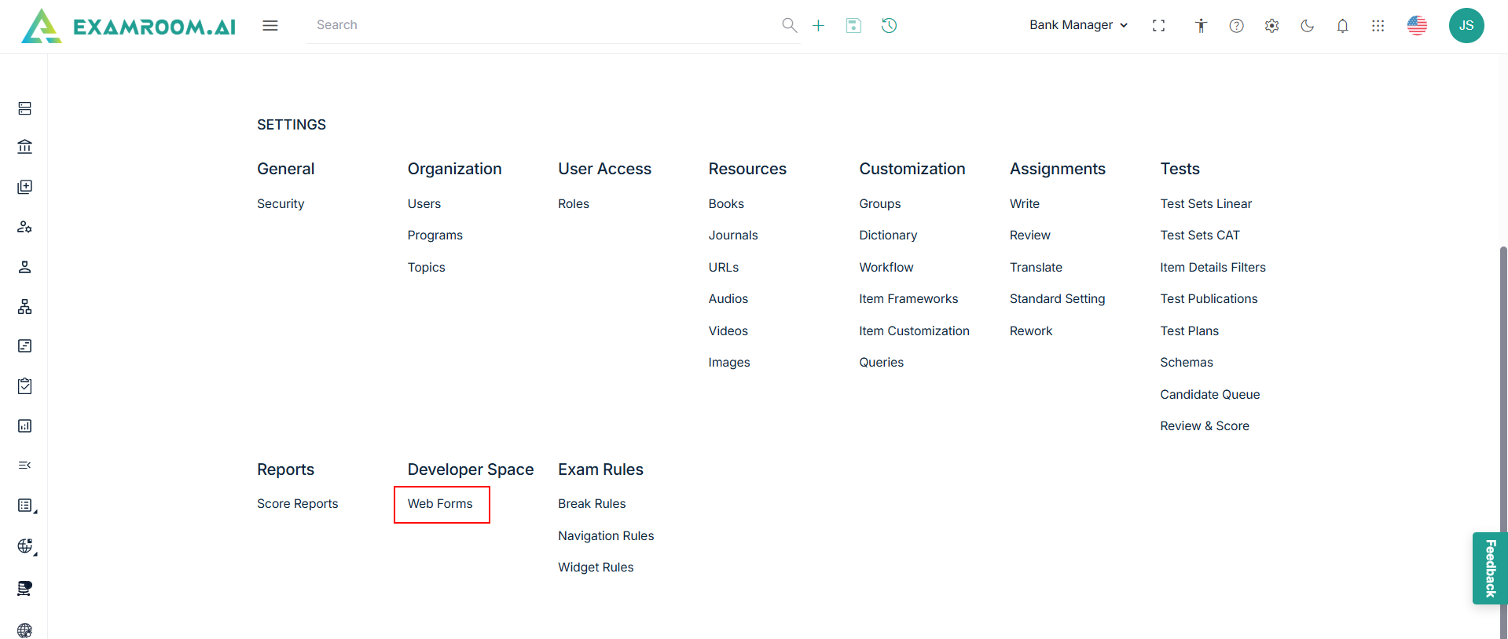Open the apps grid icon

tap(1378, 26)
